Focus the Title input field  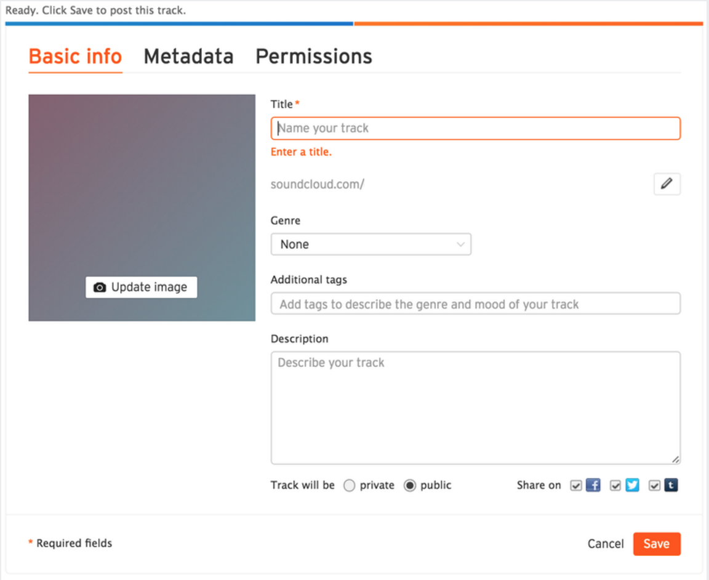475,128
